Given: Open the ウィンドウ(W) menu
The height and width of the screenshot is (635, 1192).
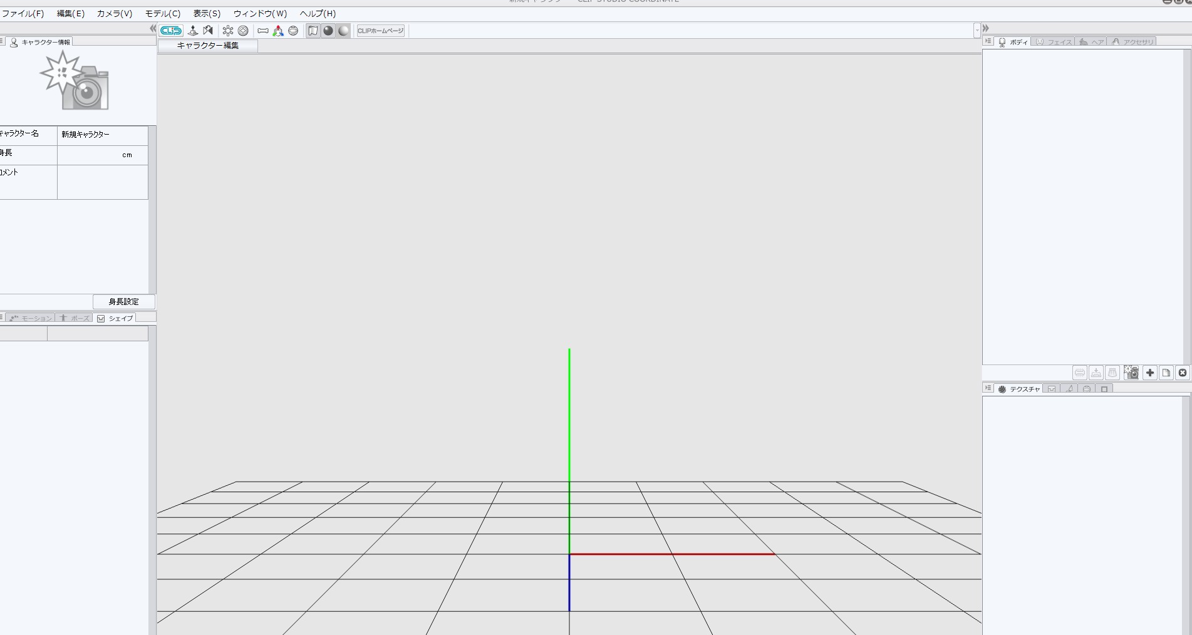Looking at the screenshot, I should tap(260, 14).
